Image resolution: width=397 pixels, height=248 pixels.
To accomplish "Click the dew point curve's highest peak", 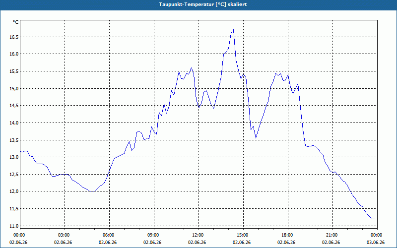I will 233,30.
